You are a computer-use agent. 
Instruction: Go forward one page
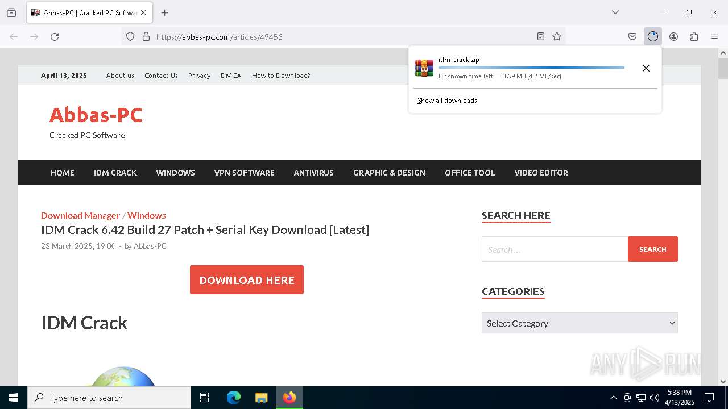34,36
